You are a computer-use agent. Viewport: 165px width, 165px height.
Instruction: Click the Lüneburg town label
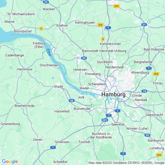click(157, 148)
